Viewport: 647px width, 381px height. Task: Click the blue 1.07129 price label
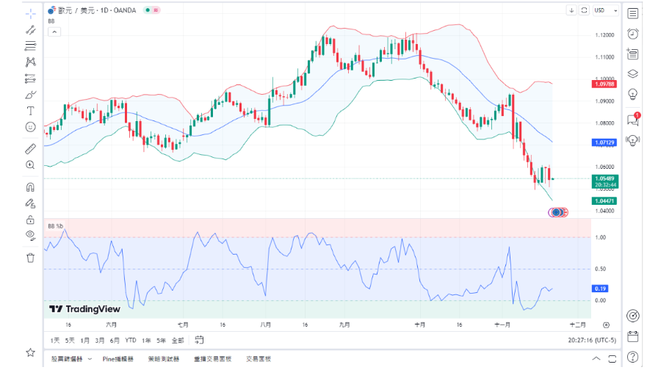pos(604,142)
